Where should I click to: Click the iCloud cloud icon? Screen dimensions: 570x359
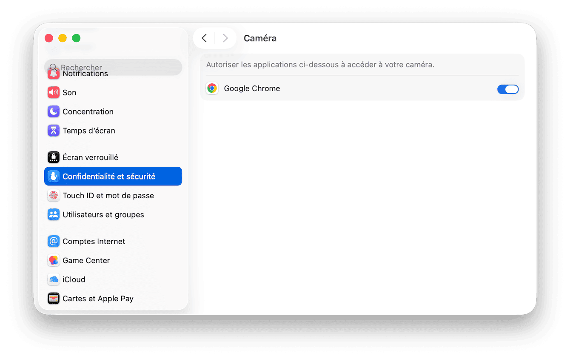coord(54,279)
